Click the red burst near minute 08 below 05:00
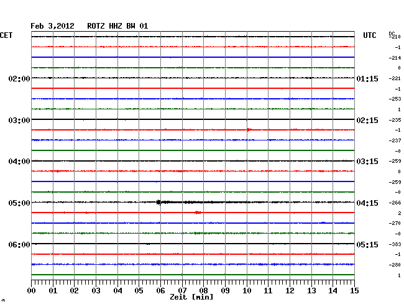 [198, 213]
